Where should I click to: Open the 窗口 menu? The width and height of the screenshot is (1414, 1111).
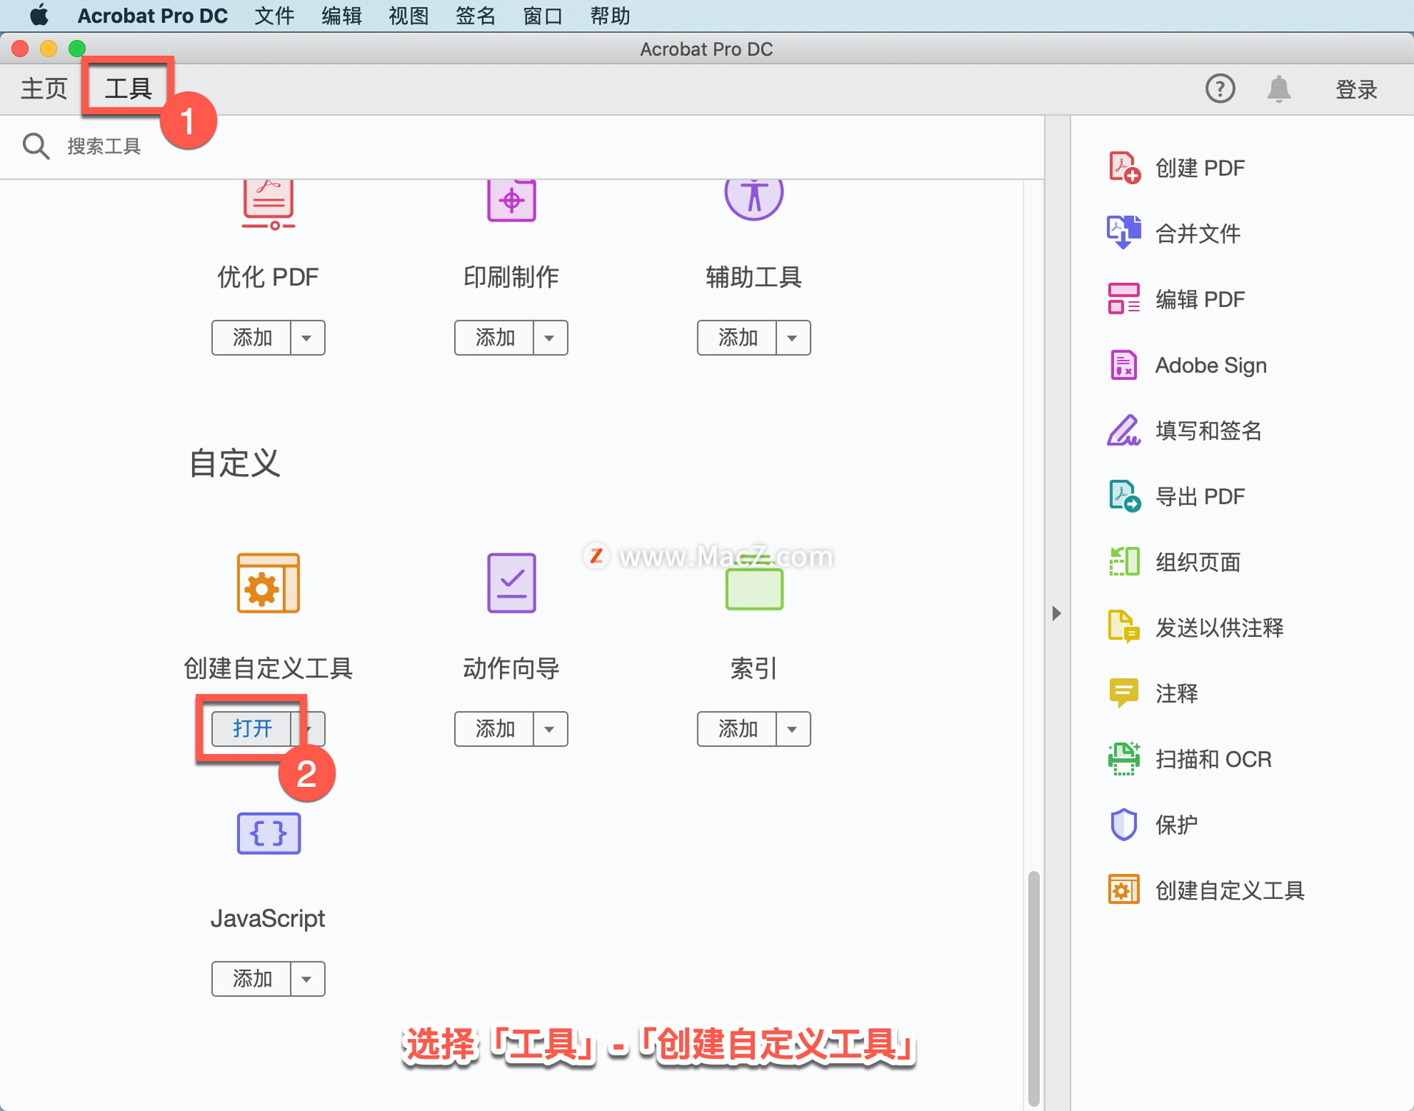tap(543, 15)
